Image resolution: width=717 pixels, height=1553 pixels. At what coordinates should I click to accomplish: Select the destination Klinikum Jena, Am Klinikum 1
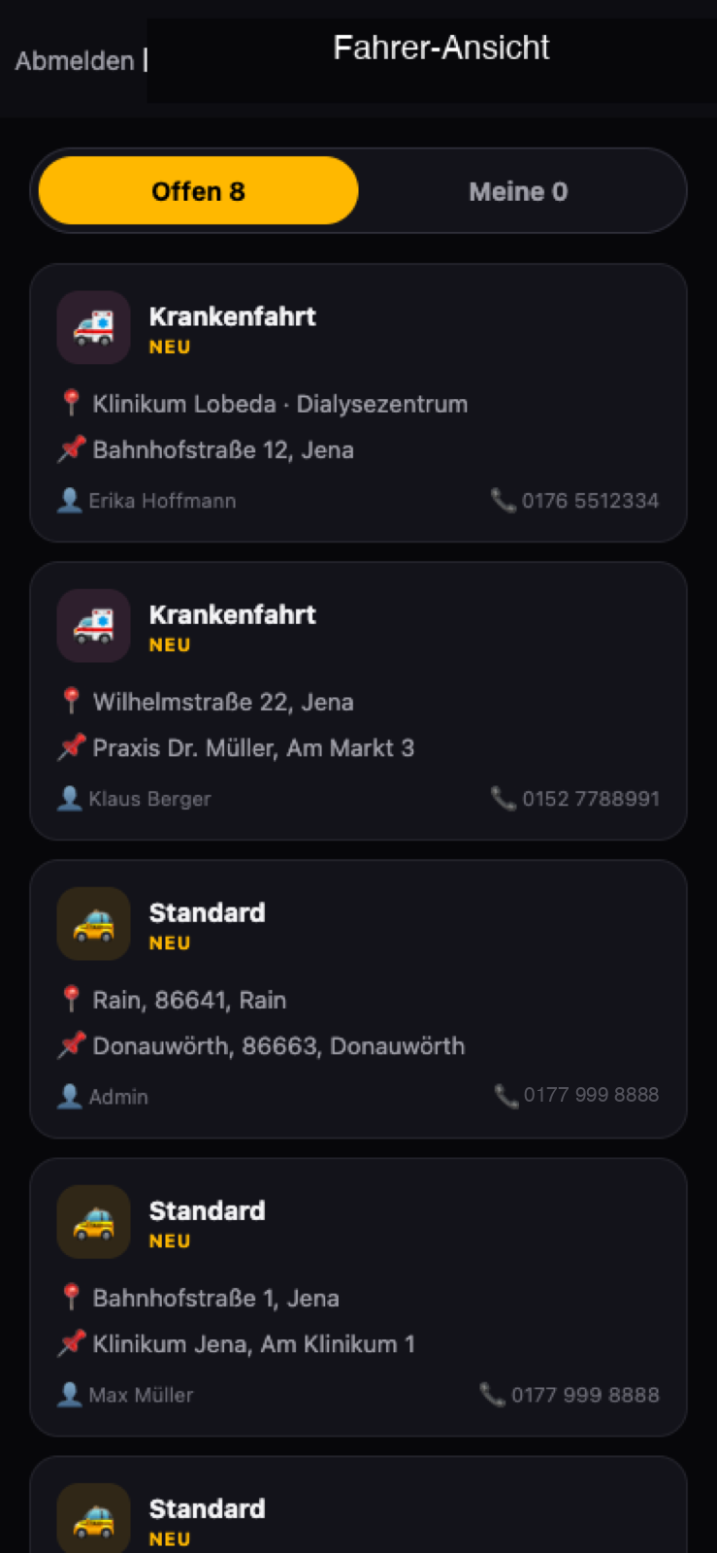click(253, 1343)
